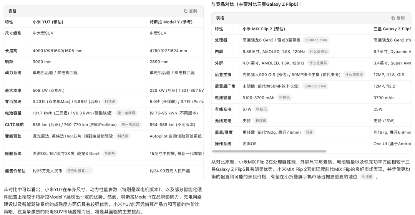Click the 与竞品对比 section heading
415x215 pixels.
(x=256, y=4)
